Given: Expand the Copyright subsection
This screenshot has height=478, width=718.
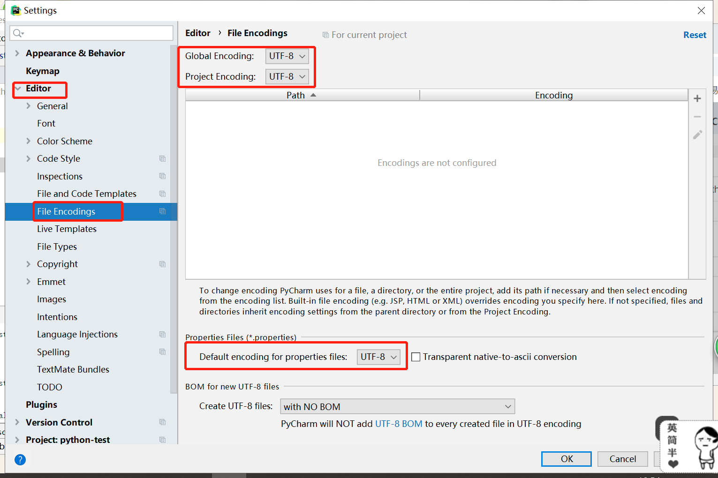Looking at the screenshot, I should tap(29, 264).
